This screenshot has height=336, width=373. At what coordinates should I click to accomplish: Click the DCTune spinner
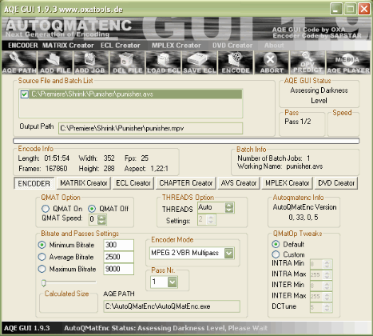coord(327,307)
